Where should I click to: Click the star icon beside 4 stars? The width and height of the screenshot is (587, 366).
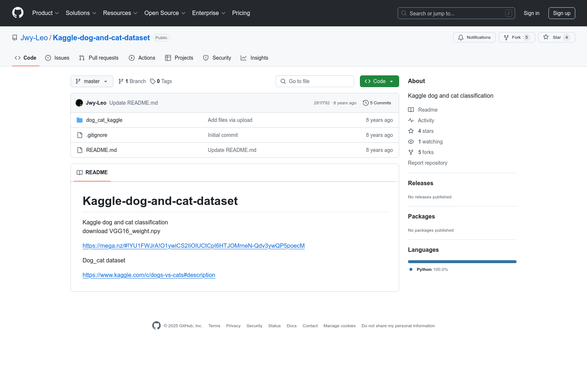411,131
